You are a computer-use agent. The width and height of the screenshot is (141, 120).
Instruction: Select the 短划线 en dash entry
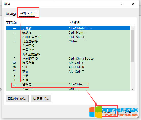[68, 33]
